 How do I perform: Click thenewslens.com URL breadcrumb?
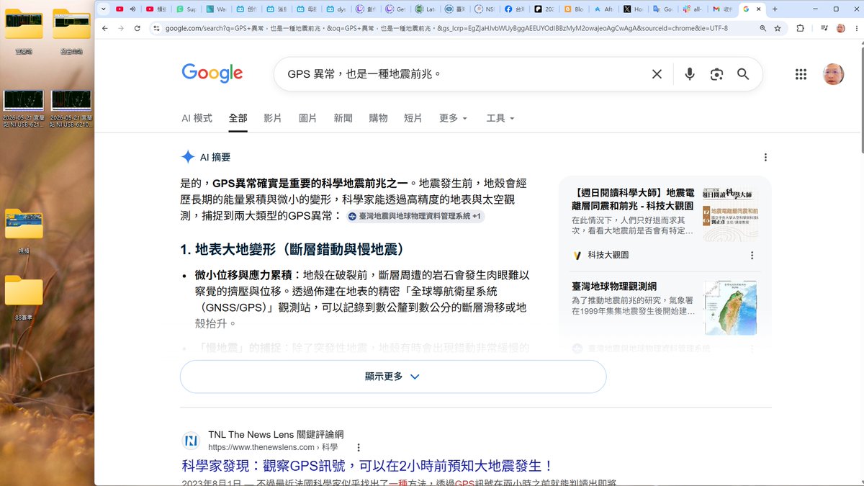click(x=273, y=447)
